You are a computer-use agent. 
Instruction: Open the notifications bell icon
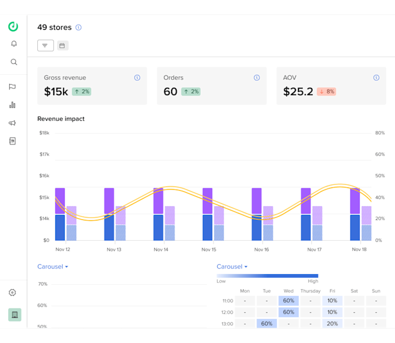click(x=14, y=43)
